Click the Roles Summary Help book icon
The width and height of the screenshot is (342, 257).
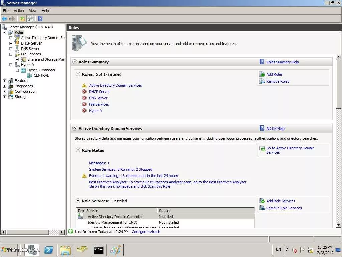click(x=262, y=62)
